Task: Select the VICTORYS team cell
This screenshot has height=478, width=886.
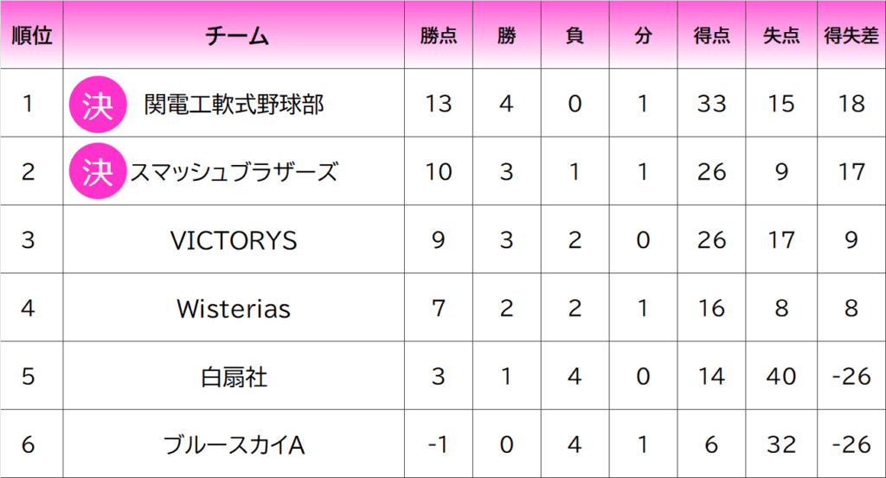Action: click(234, 239)
